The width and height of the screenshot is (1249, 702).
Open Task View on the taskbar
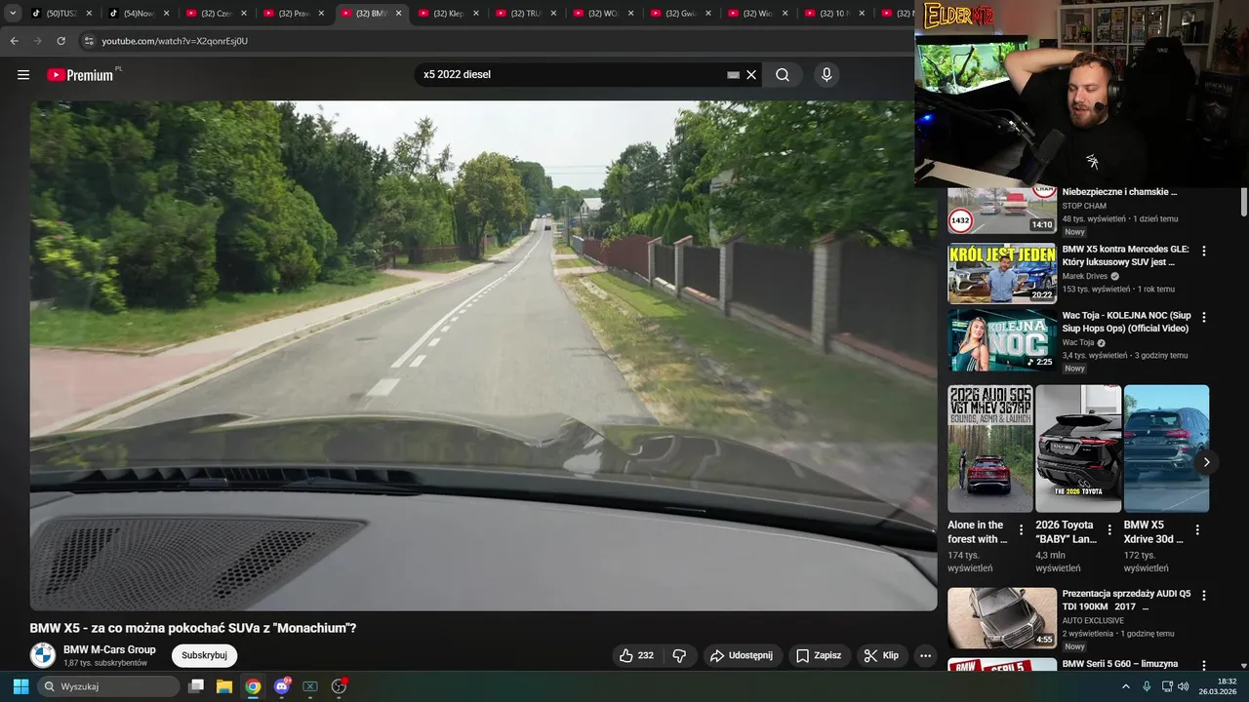[196, 686]
